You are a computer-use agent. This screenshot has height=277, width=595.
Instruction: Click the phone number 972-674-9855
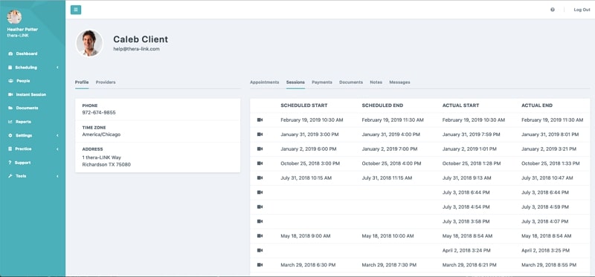coord(99,113)
